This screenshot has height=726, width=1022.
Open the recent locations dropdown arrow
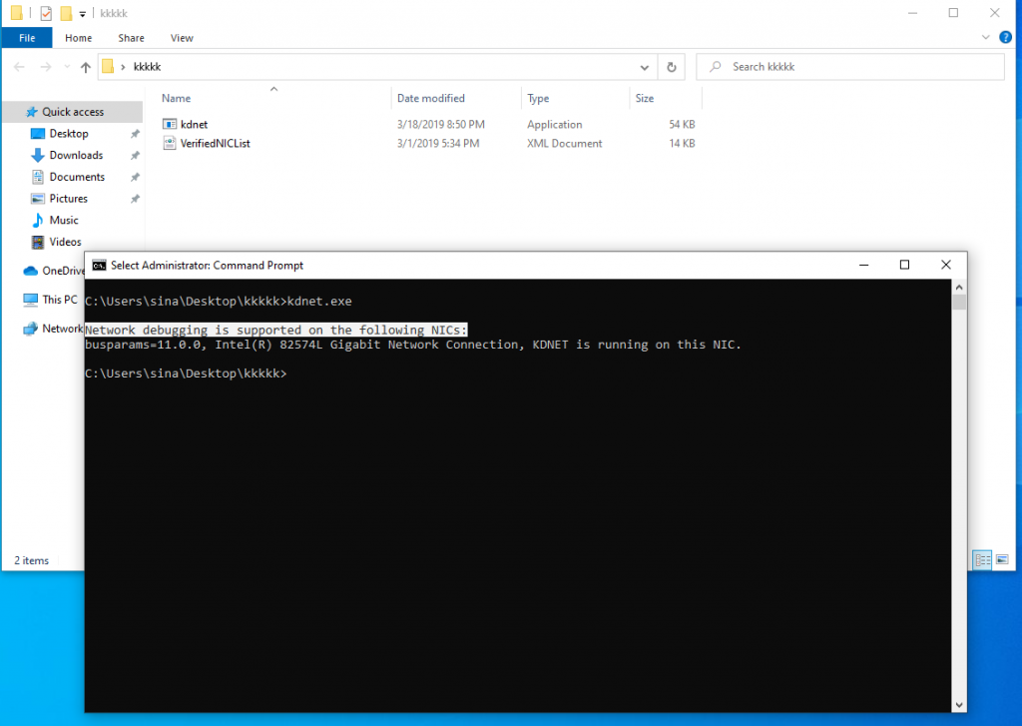[67, 67]
